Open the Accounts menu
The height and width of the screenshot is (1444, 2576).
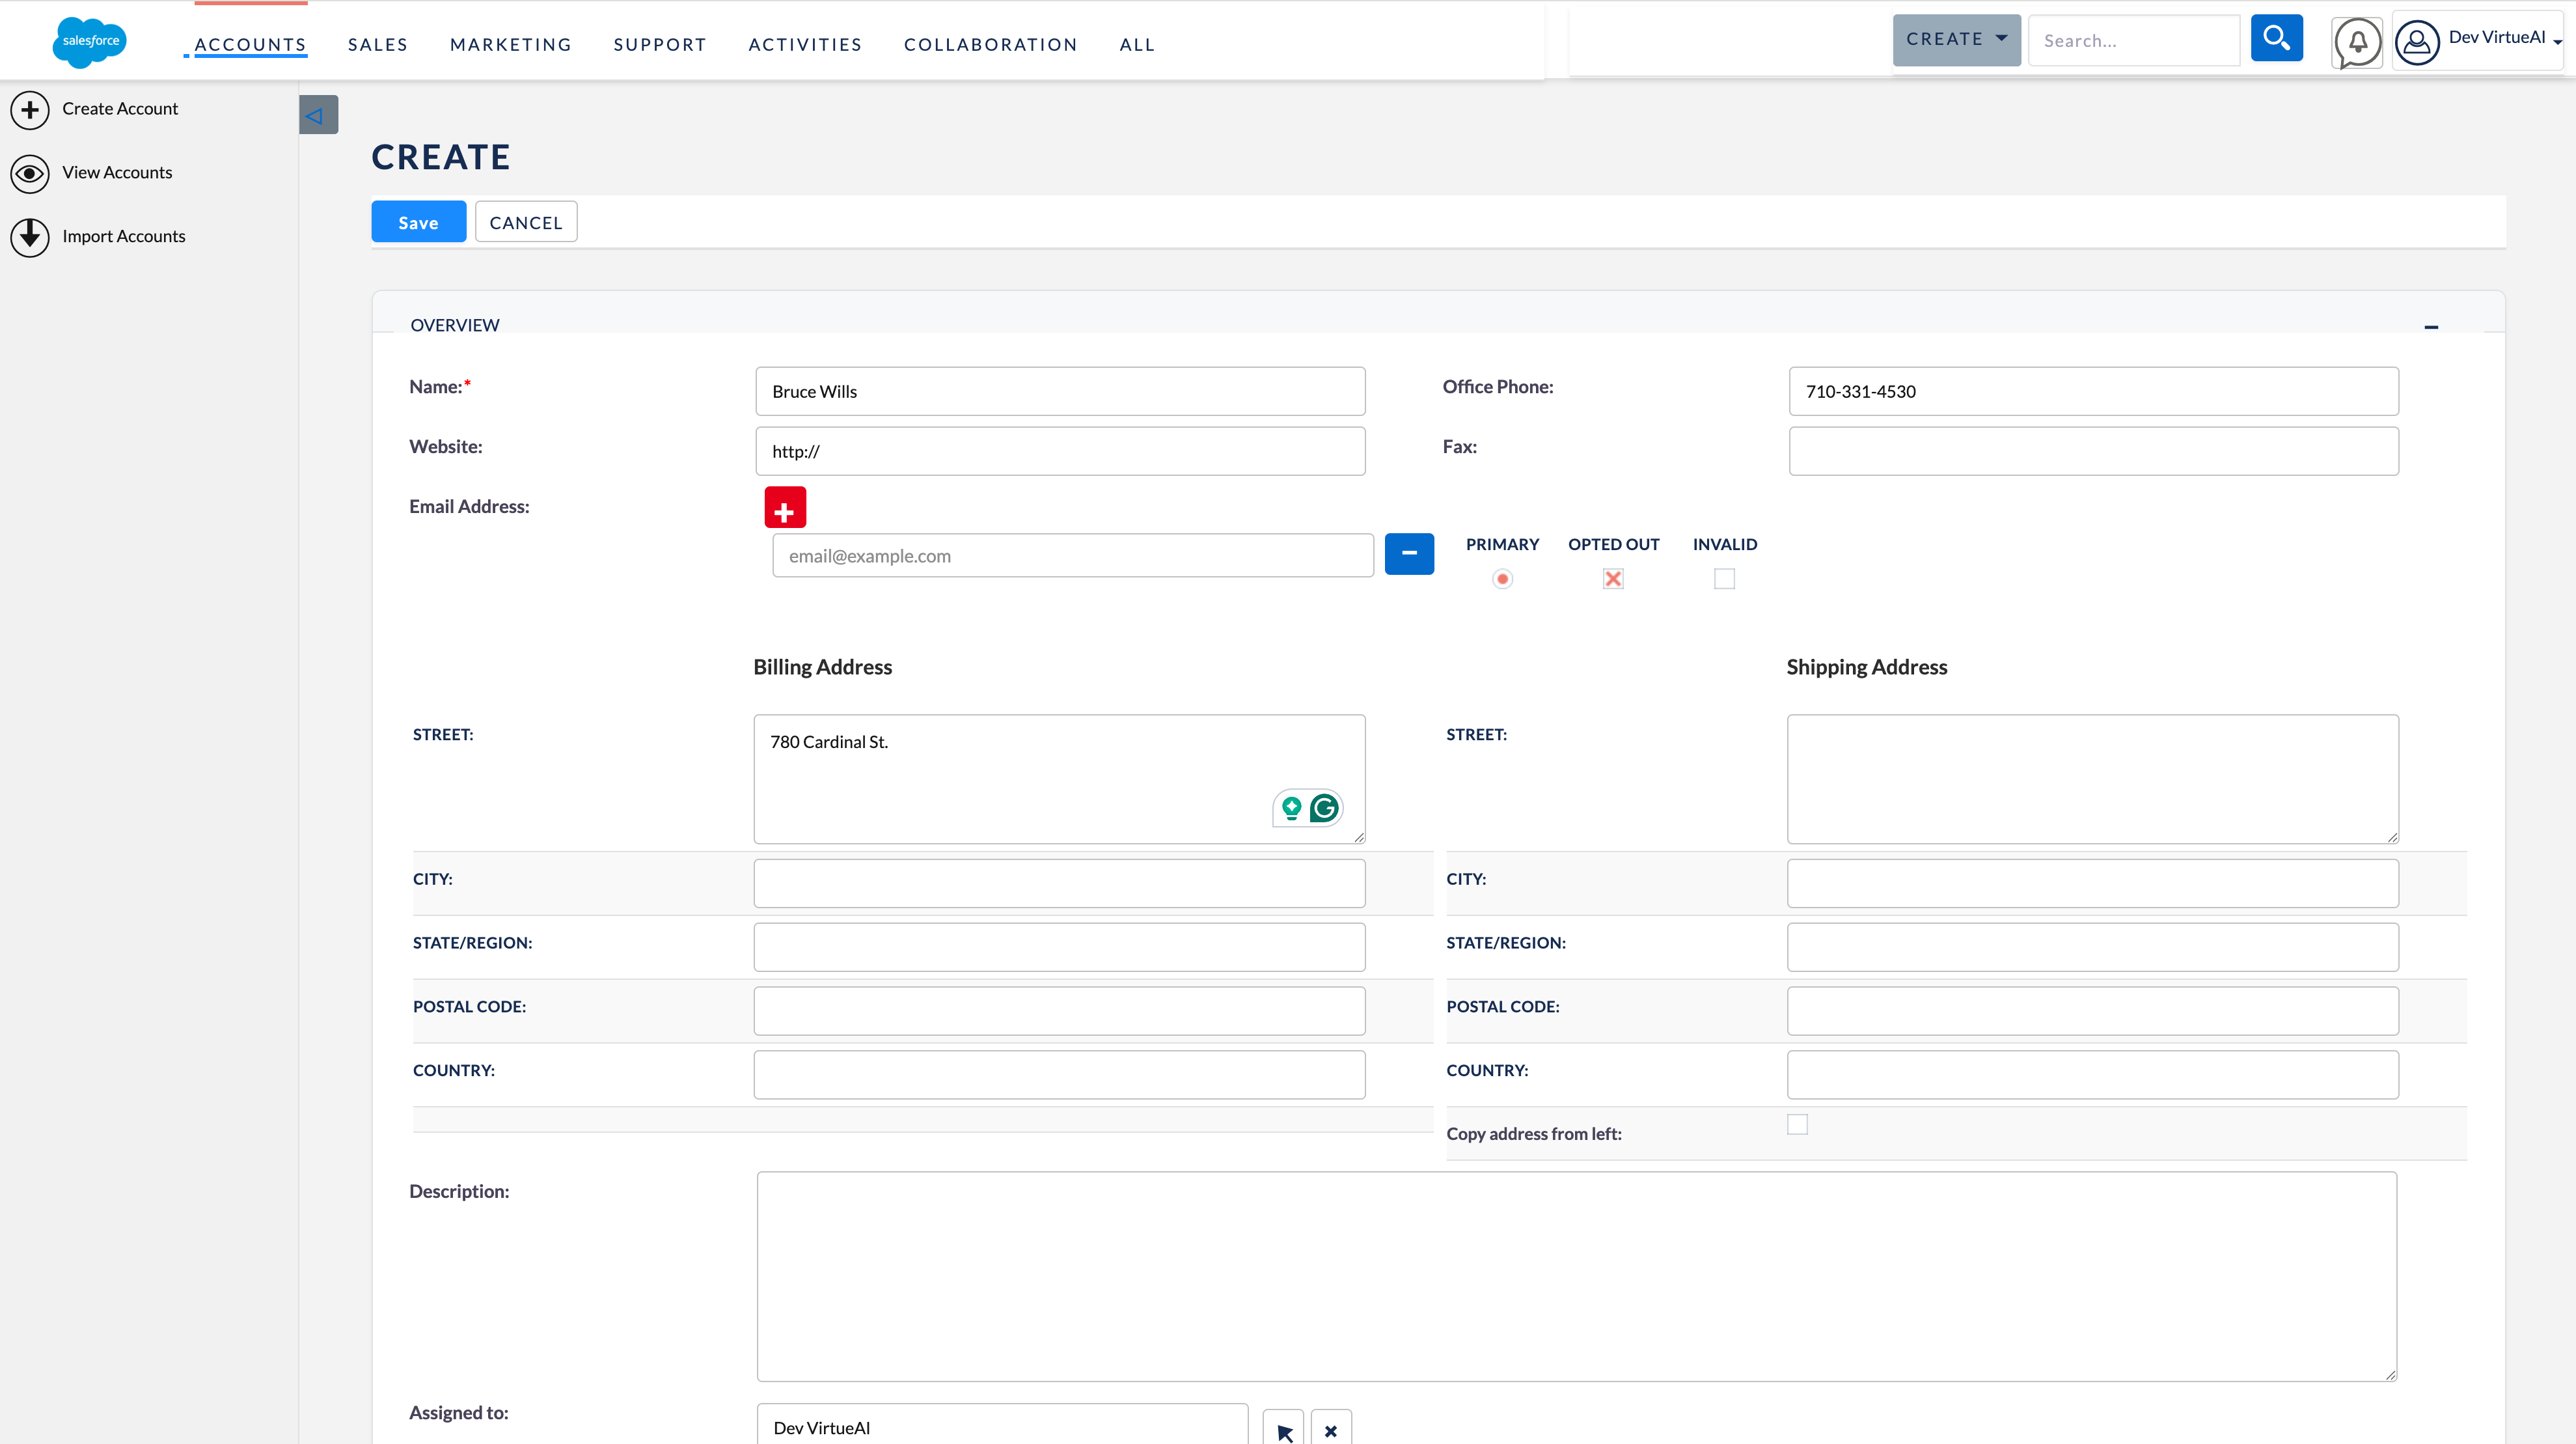(250, 45)
